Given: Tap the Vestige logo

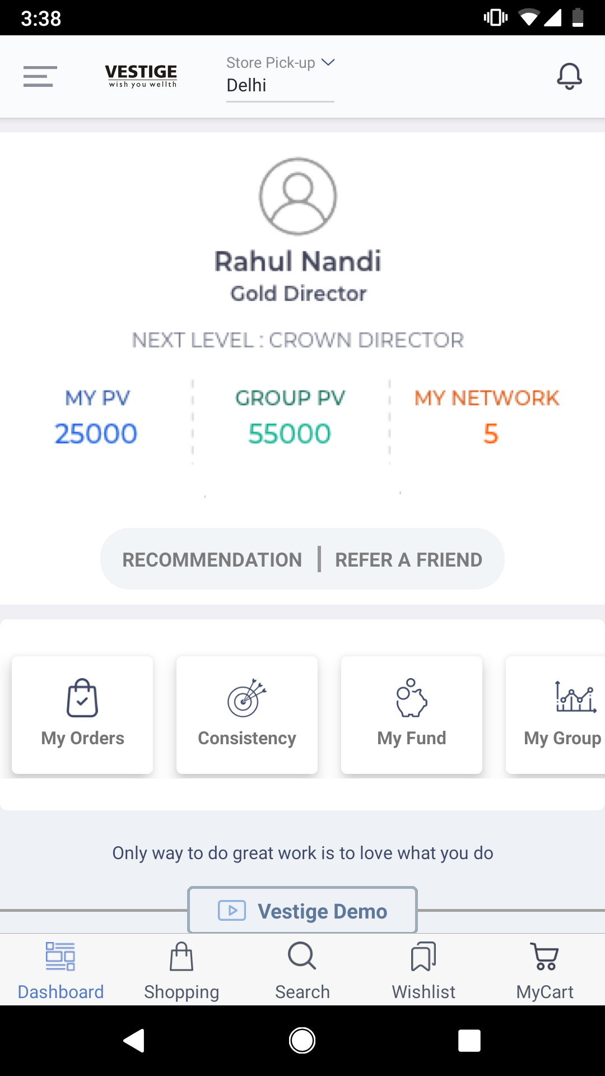Looking at the screenshot, I should 141,76.
